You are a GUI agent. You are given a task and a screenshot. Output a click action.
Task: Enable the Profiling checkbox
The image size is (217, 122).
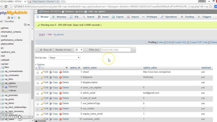(x=146, y=42)
